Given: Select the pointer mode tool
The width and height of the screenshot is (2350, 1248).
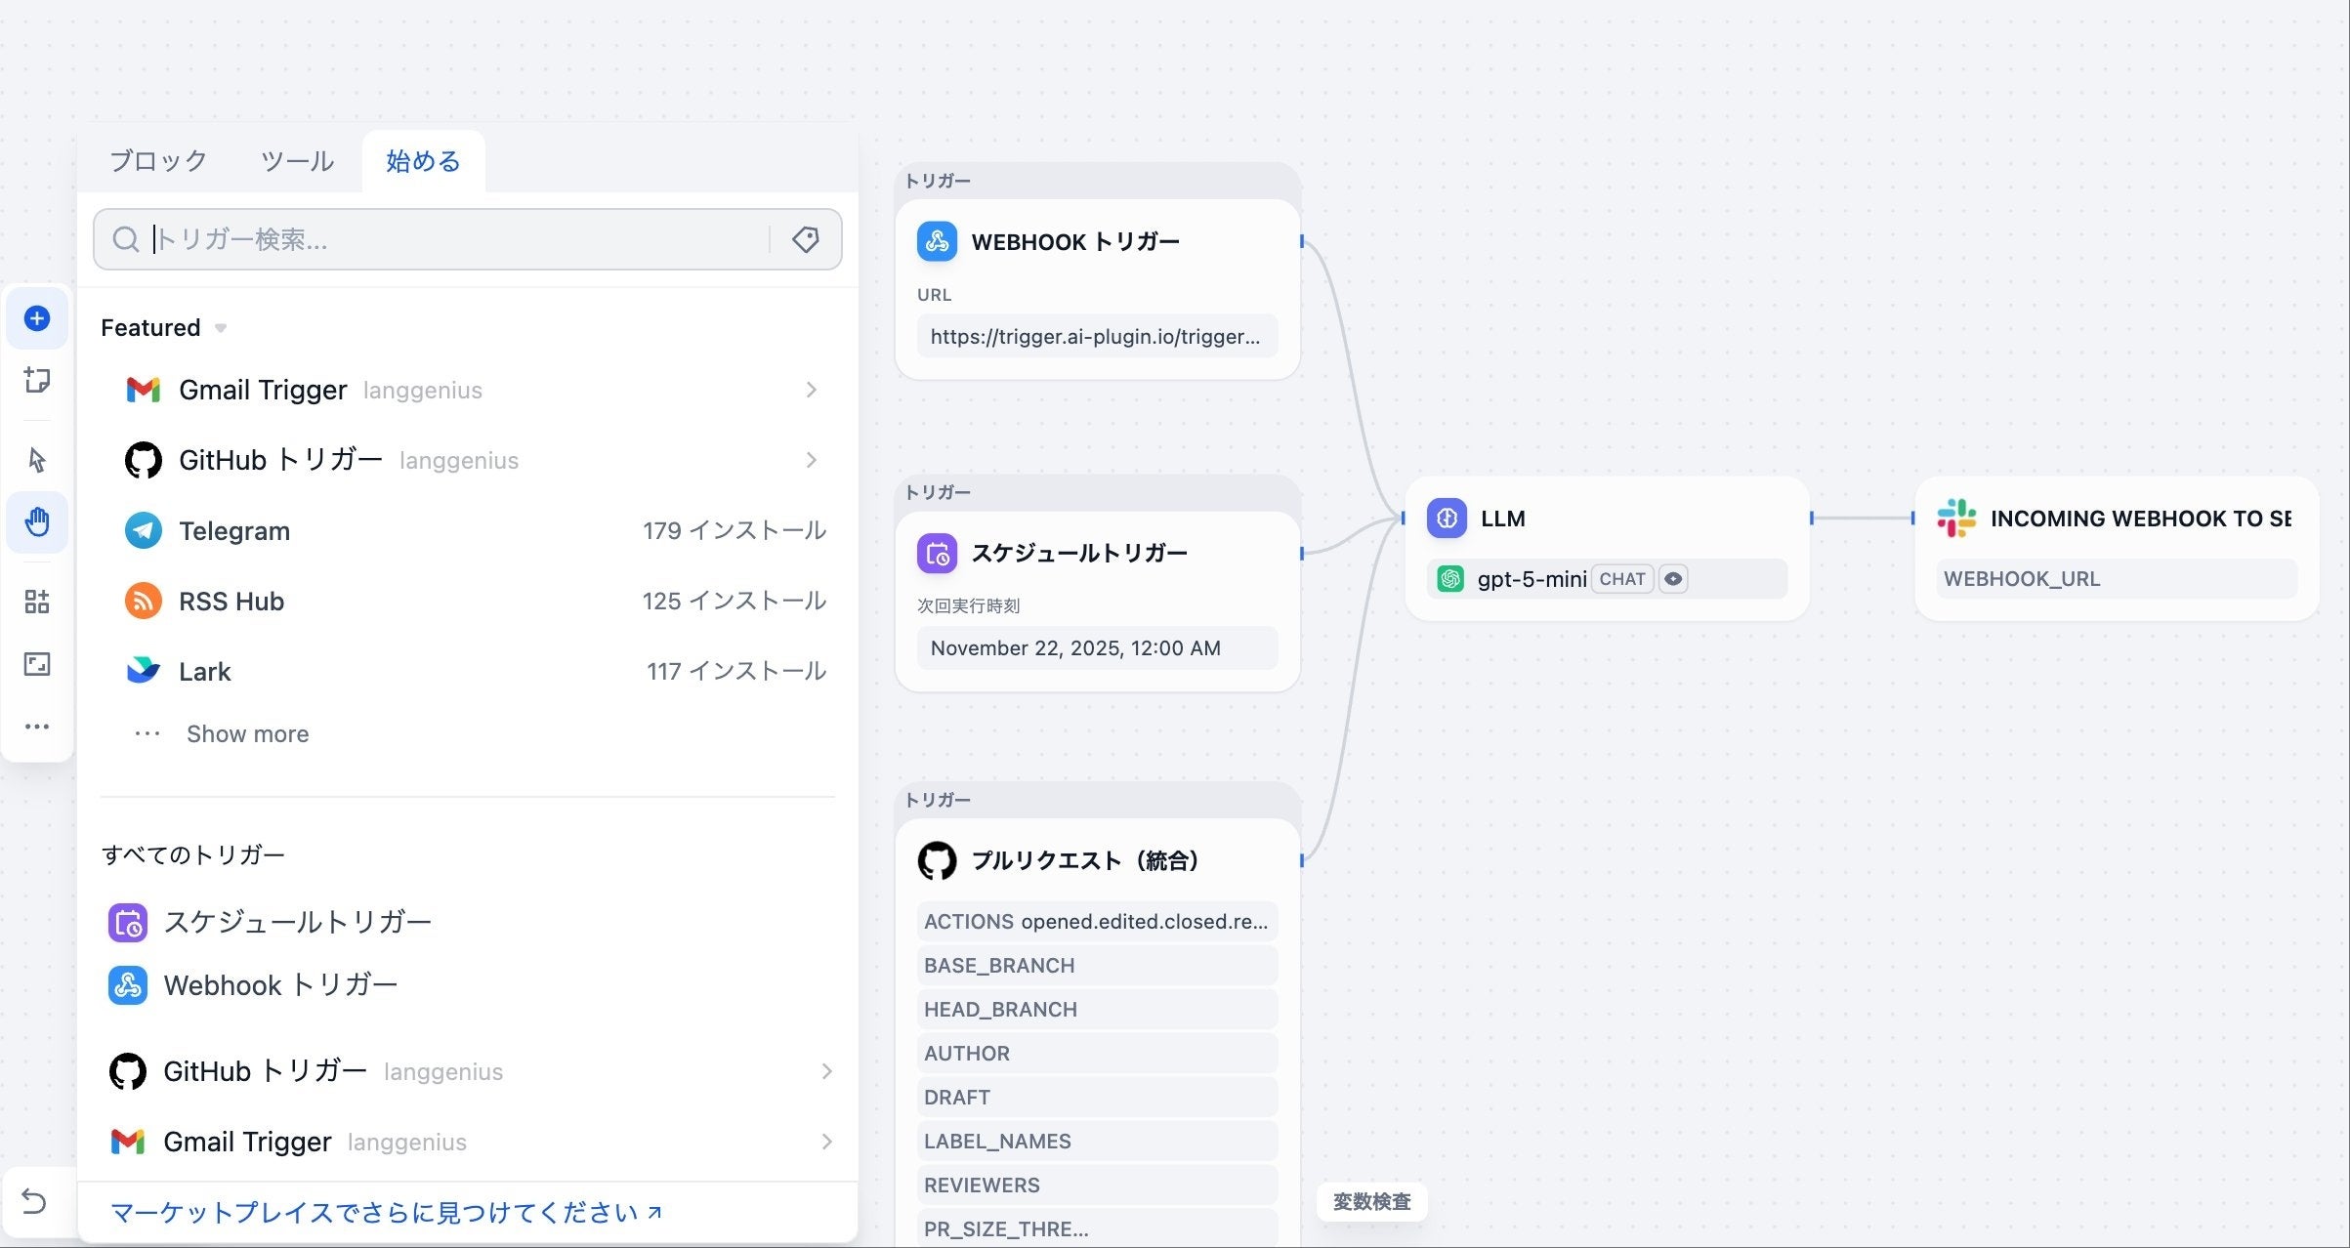Looking at the screenshot, I should (x=37, y=460).
